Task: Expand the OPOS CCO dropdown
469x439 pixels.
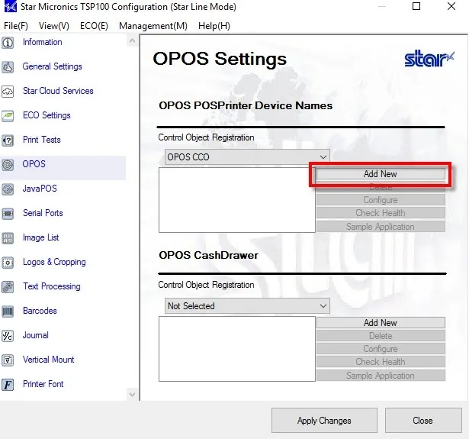Action: (x=247, y=157)
